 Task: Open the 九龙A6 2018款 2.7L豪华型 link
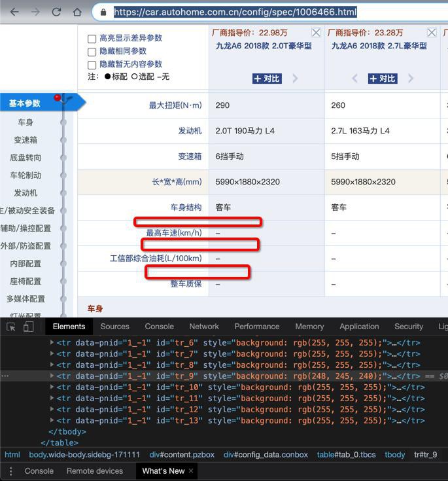[x=379, y=46]
